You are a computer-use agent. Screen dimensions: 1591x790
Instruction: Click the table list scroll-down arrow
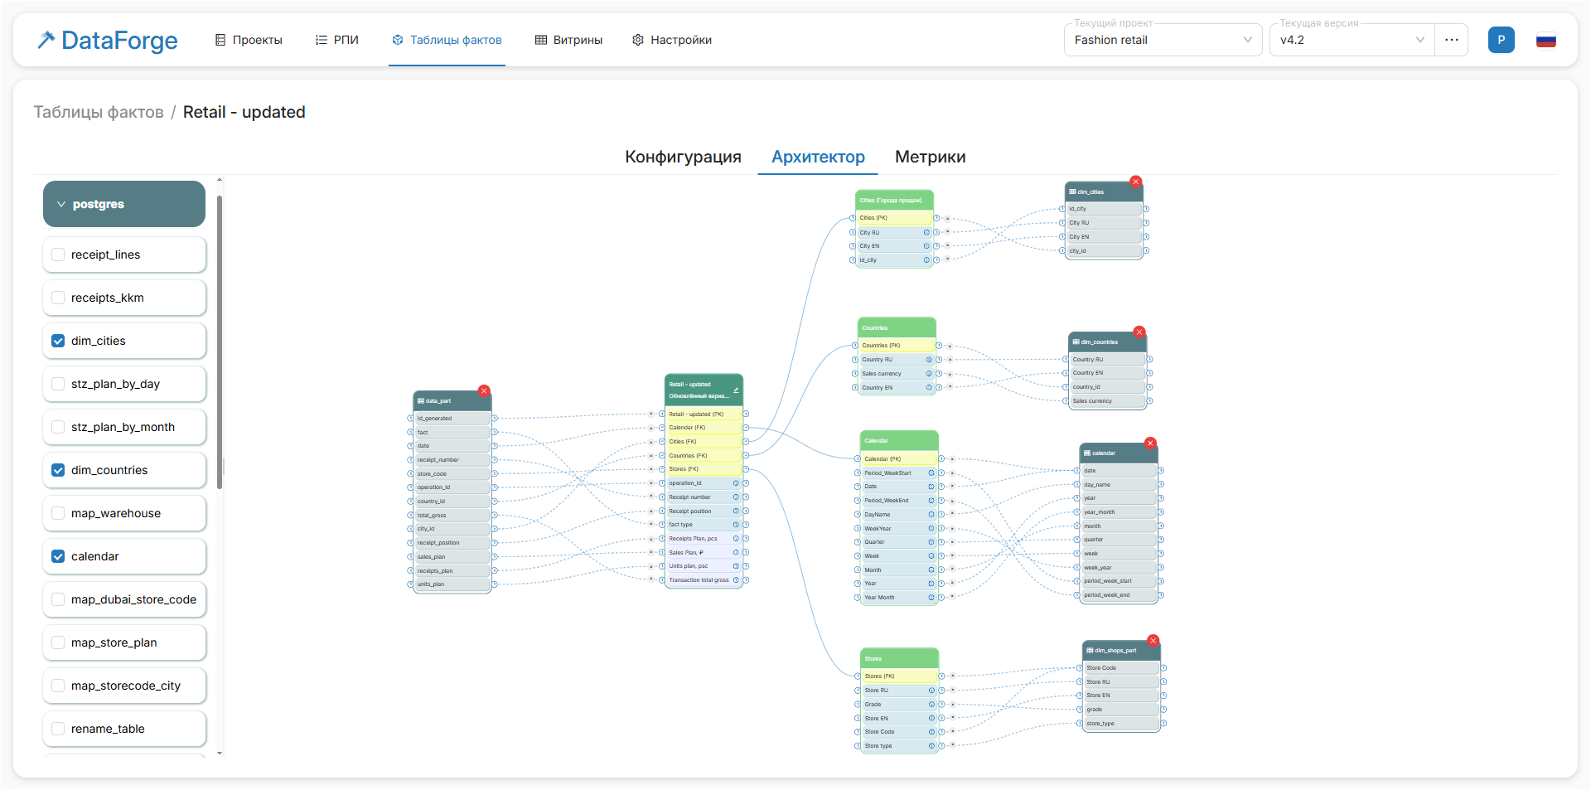(x=220, y=753)
